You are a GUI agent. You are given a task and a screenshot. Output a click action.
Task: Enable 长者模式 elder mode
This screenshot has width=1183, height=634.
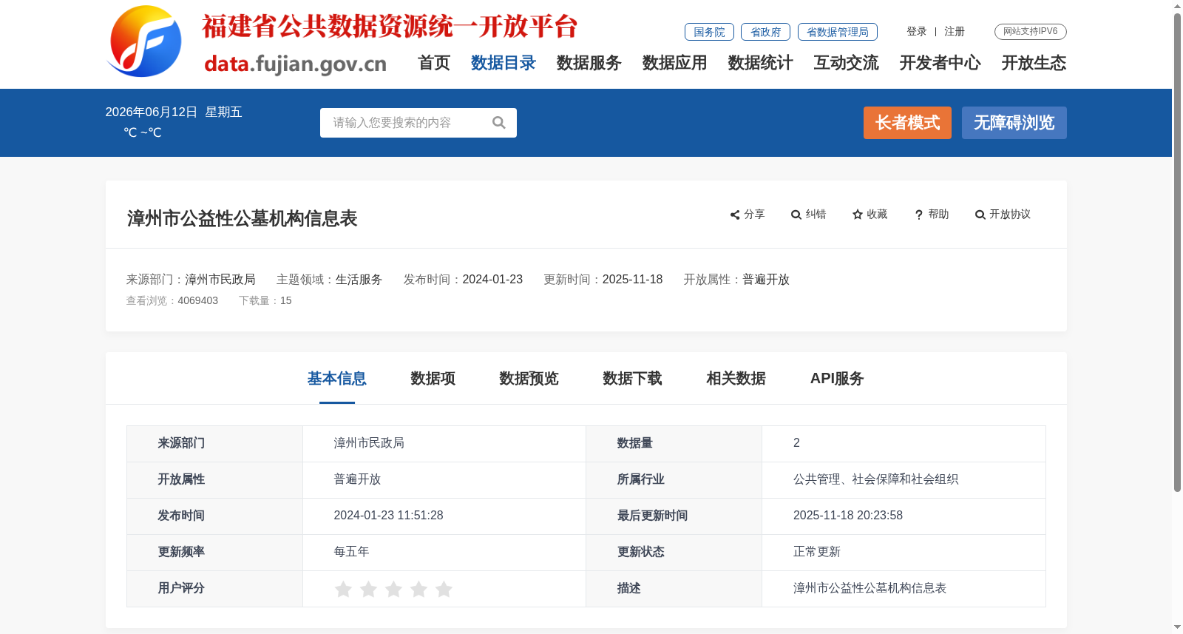pyautogui.click(x=907, y=123)
